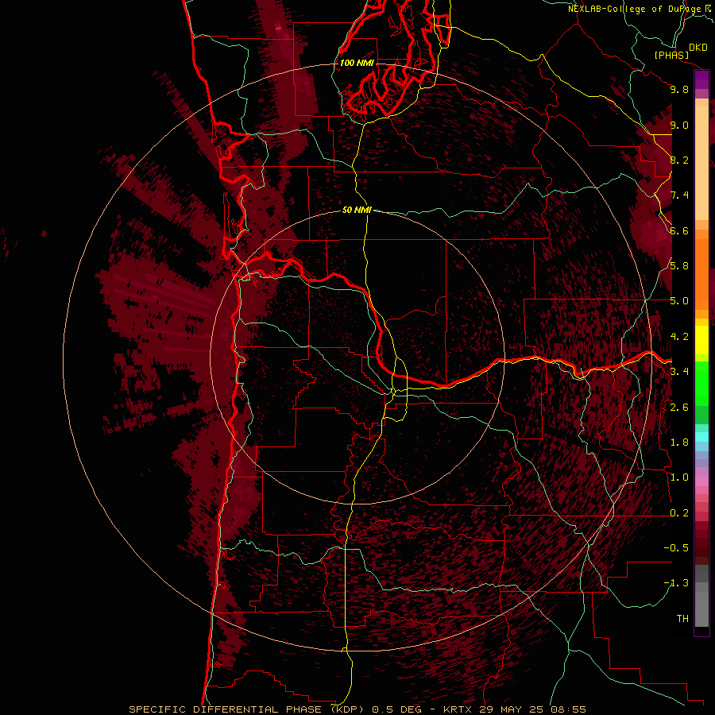Click the 2.6 scale value
Screen dimensions: 715x715
click(679, 408)
